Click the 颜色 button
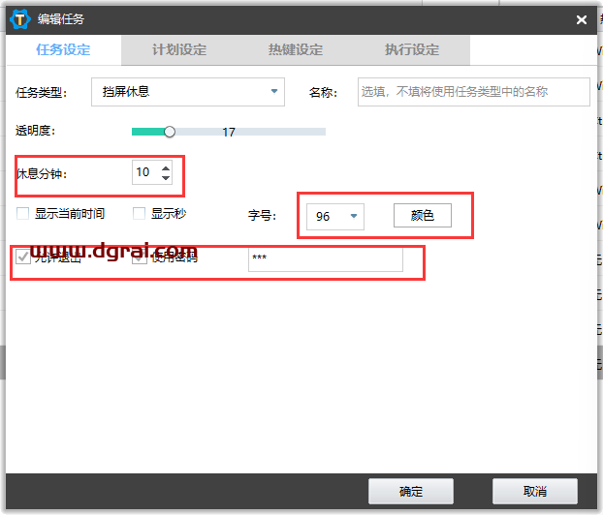603x515 pixels. tap(423, 216)
